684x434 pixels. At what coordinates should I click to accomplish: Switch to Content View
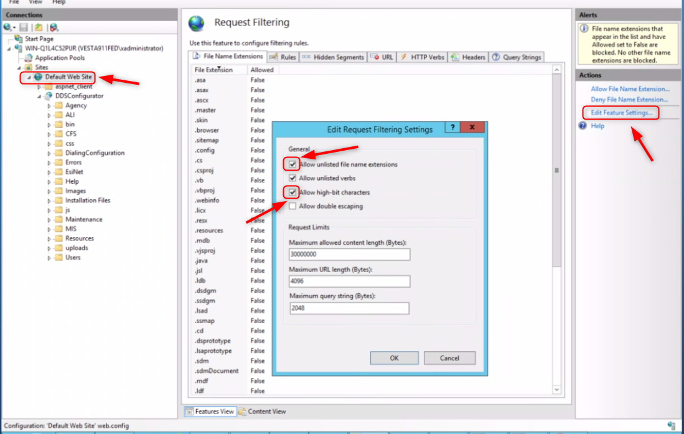point(262,412)
